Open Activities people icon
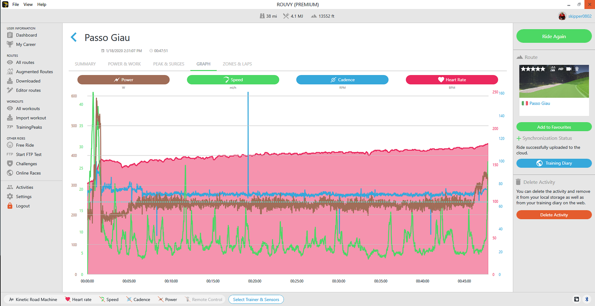 tap(10, 187)
